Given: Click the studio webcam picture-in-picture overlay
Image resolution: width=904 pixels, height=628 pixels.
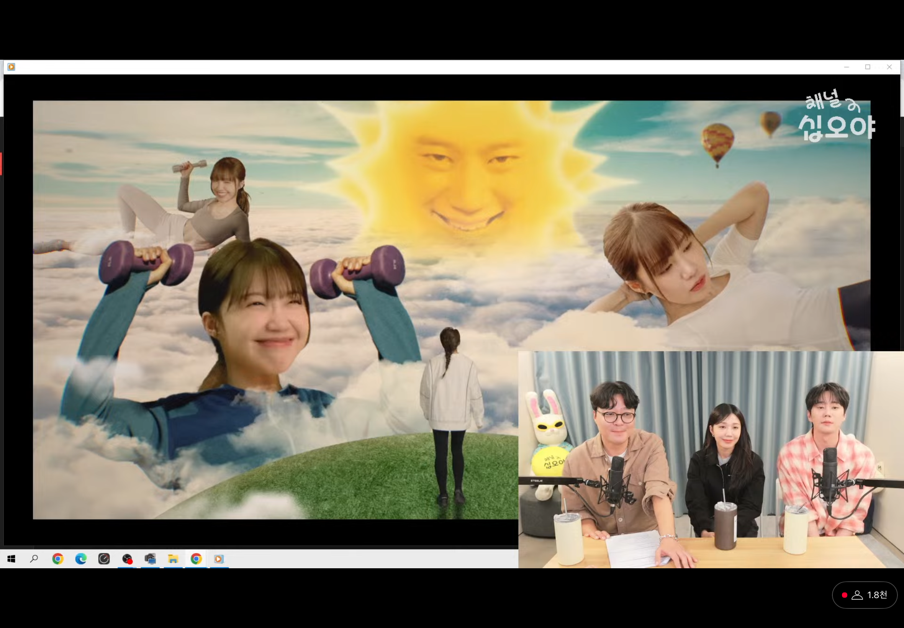Looking at the screenshot, I should 711,460.
